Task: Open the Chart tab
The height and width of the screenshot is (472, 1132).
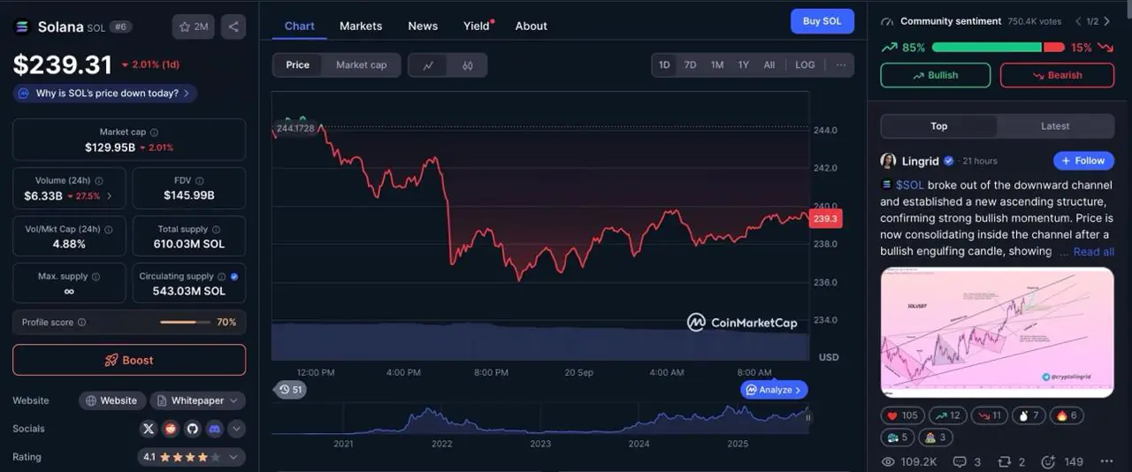Action: tap(299, 26)
